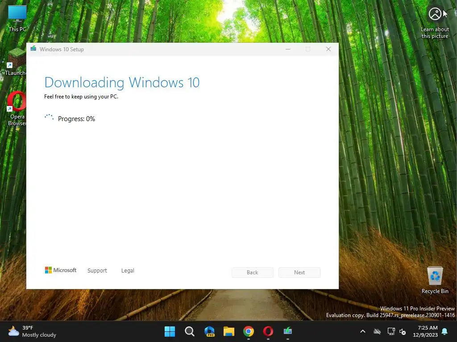Screen dimensions: 457x342
Task: Open the Legal link
Action: pyautogui.click(x=128, y=270)
